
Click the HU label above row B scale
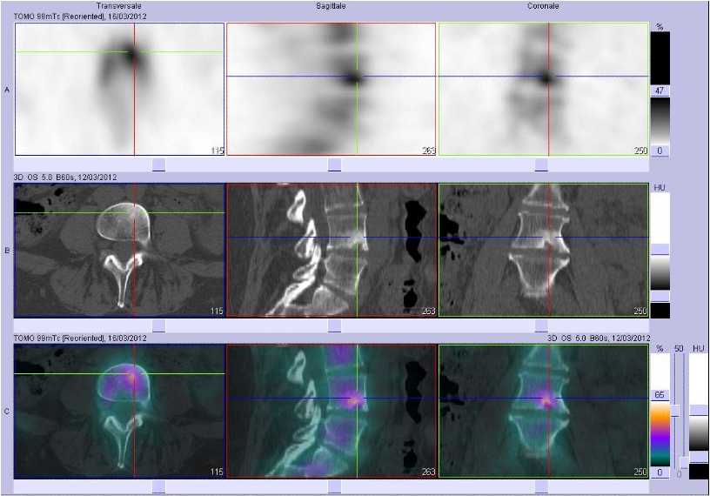click(660, 188)
